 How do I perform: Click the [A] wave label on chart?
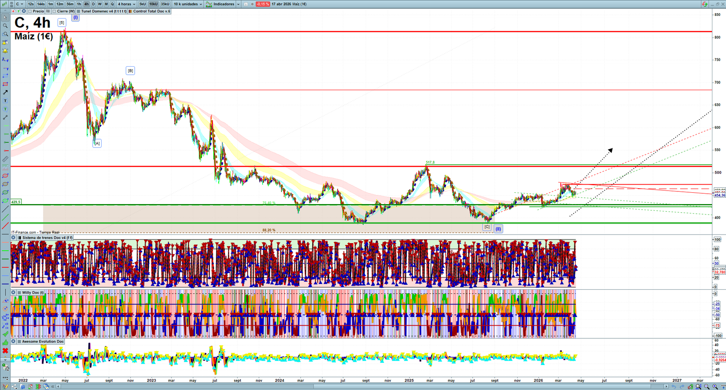coord(97,143)
